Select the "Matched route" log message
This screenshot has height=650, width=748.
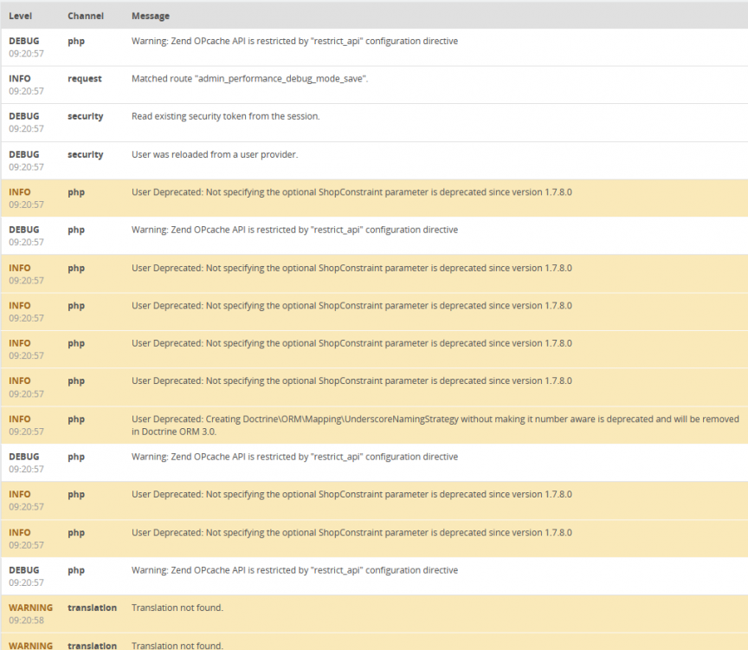click(x=249, y=79)
